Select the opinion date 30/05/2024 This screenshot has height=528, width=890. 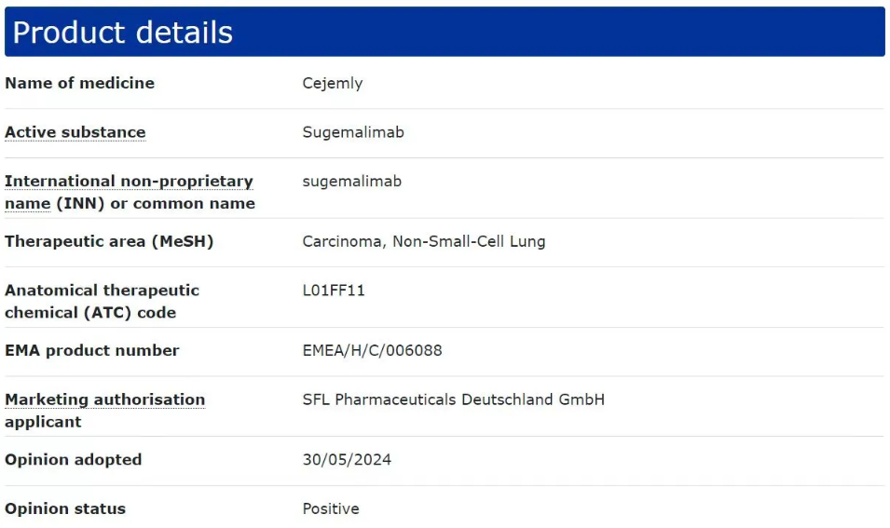(x=347, y=459)
